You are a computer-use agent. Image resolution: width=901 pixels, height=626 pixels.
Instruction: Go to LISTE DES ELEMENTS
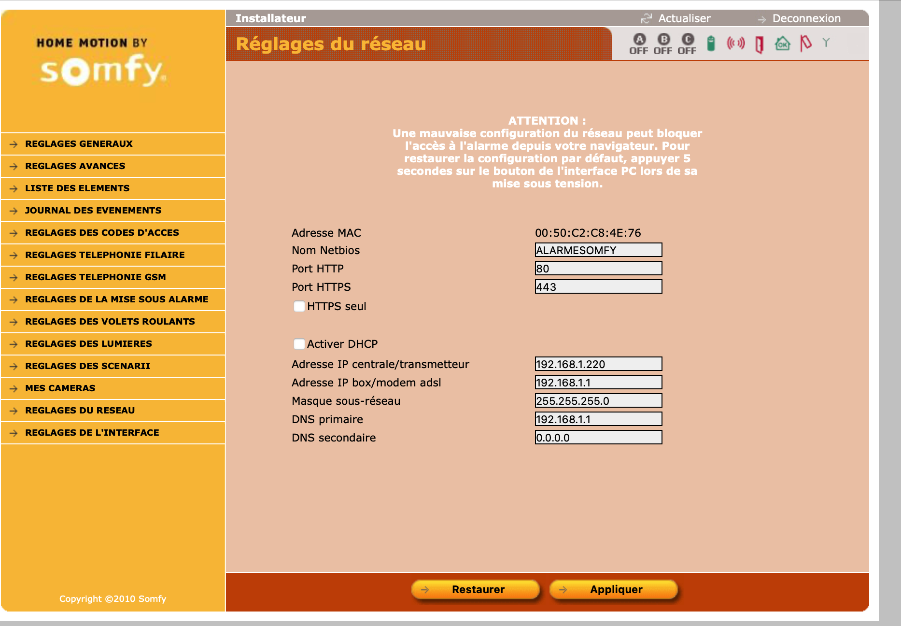click(x=113, y=188)
